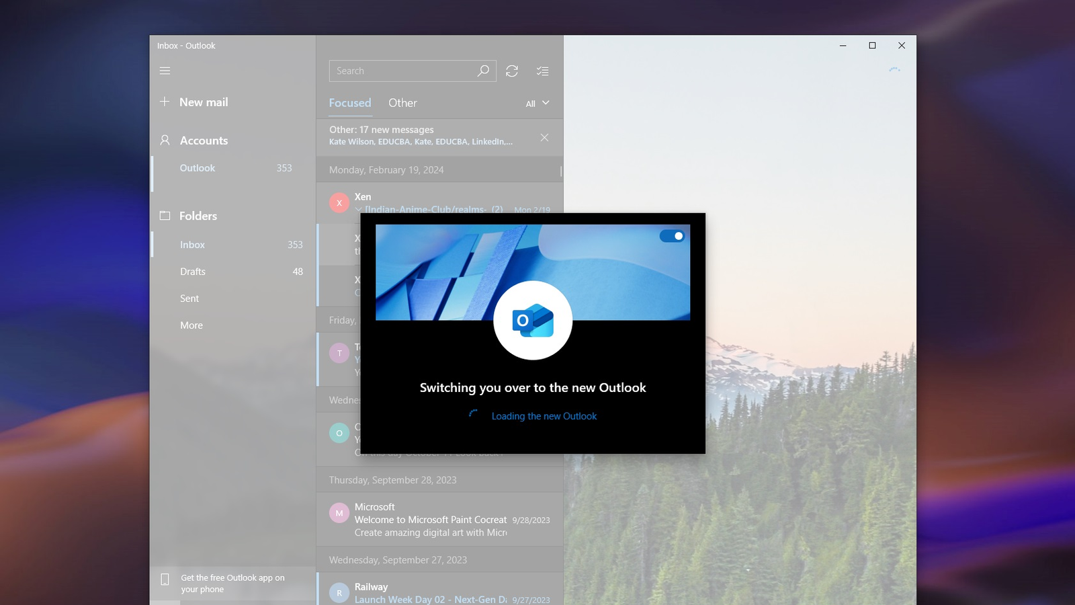Click the Inbox - Outlook window title
Screen dimensions: 1075x605
coord(186,46)
